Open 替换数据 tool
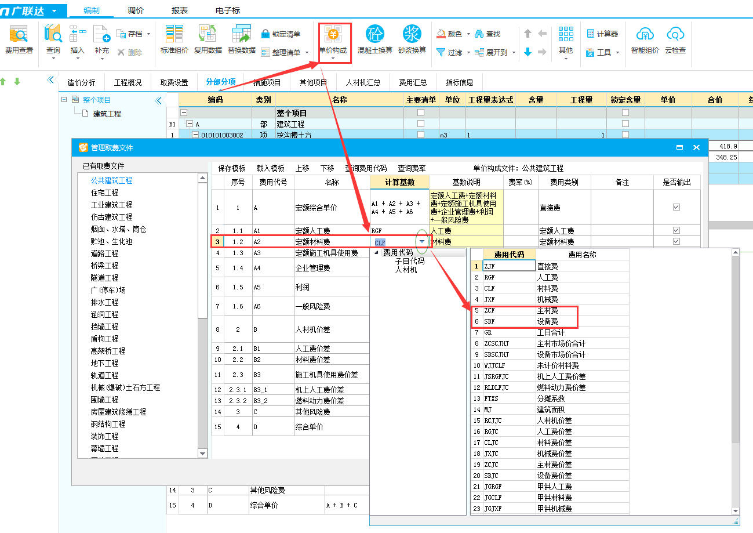The image size is (753, 533). click(241, 39)
